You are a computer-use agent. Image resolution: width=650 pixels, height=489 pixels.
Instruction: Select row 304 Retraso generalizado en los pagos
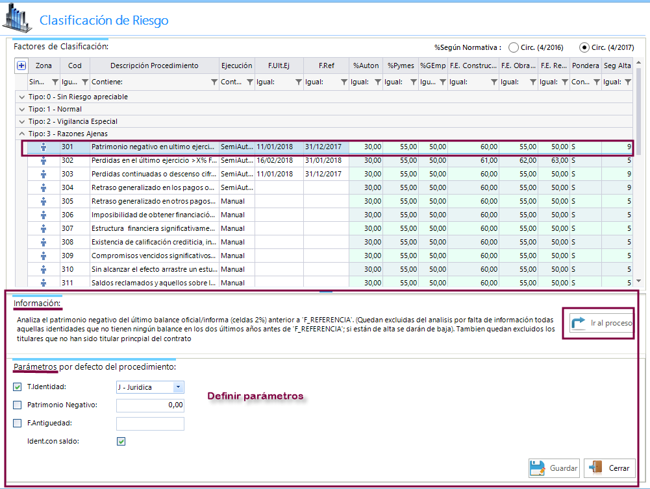[330, 188]
